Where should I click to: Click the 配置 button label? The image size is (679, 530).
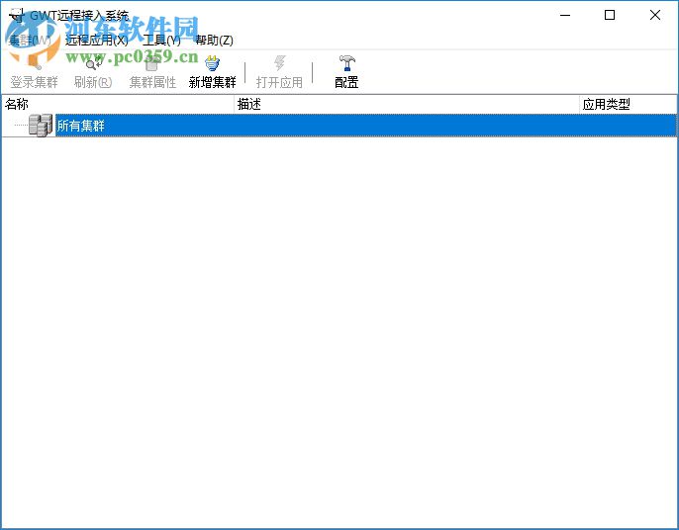point(346,82)
